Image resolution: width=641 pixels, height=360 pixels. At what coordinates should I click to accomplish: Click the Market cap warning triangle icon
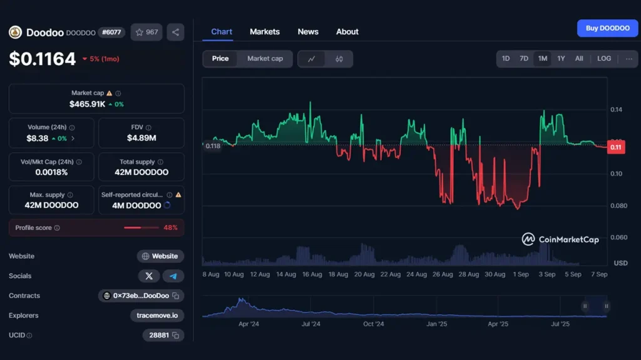(109, 94)
